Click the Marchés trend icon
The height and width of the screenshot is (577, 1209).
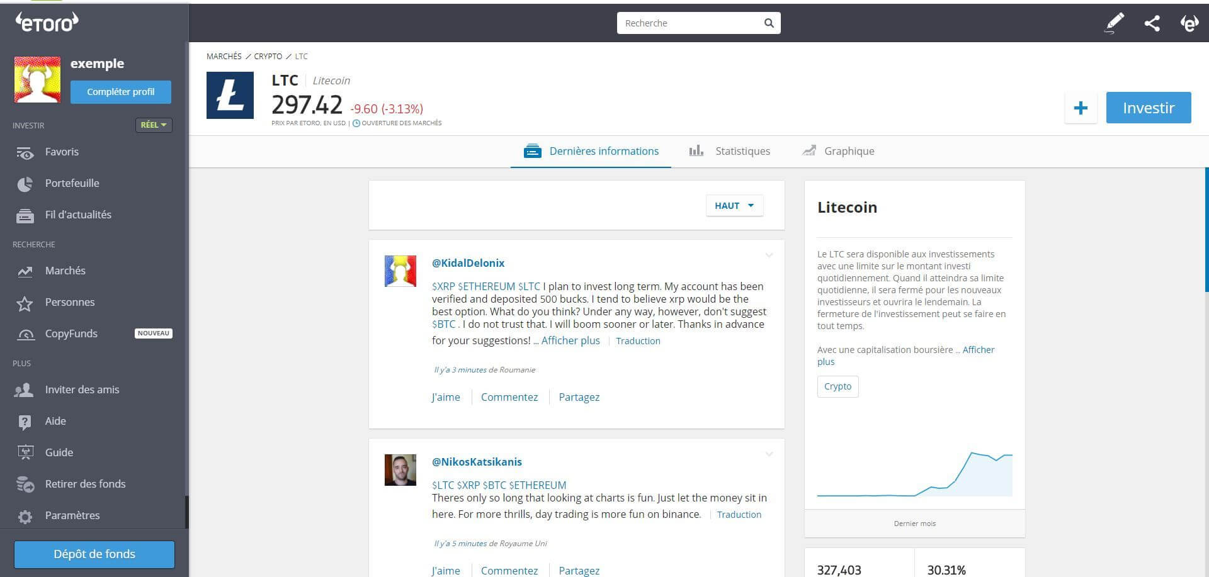point(25,271)
